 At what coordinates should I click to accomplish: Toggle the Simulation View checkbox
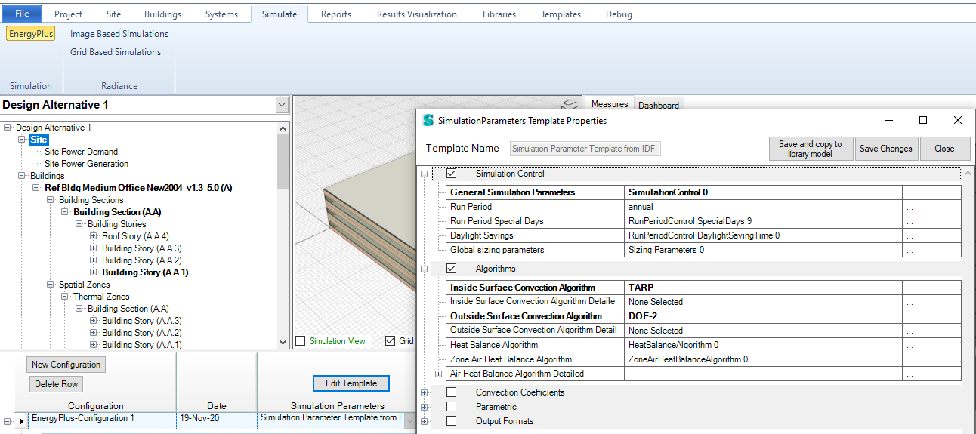pos(301,341)
